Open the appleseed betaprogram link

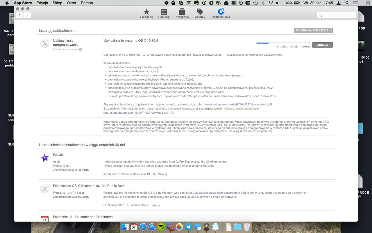(213, 193)
